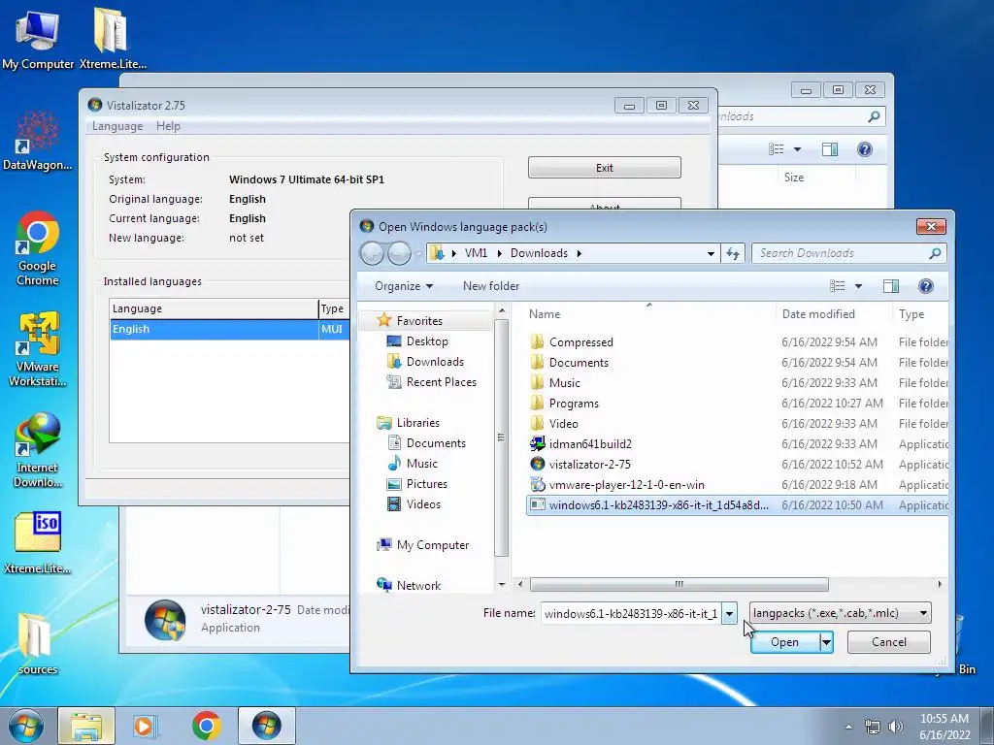The image size is (994, 745).
Task: Select Network in the navigation pane
Action: coord(418,585)
